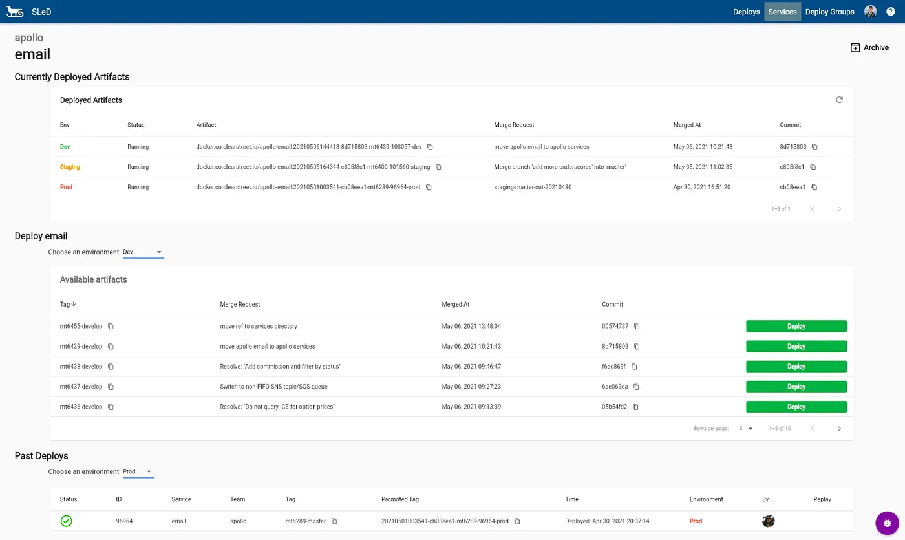Copy the mt6438-develop tag
This screenshot has height=540, width=905.
click(111, 367)
